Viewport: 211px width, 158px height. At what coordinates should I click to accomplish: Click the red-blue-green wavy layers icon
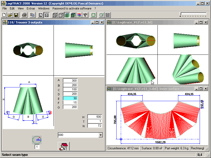click(79, 15)
